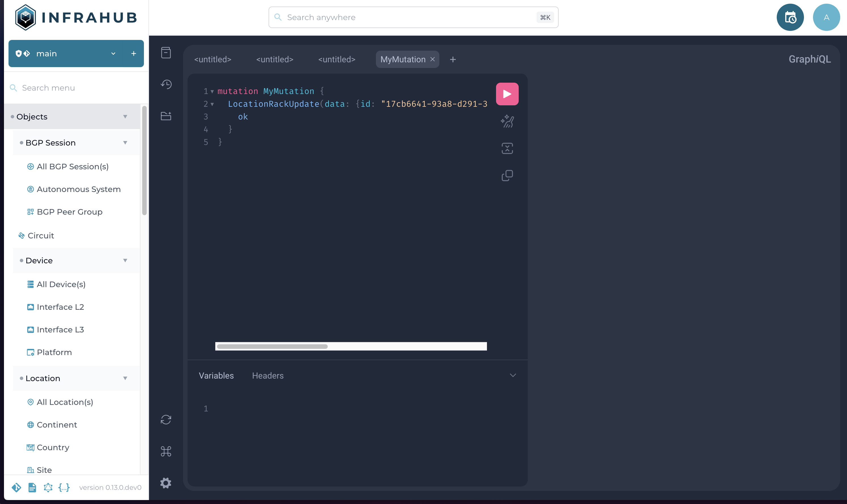Prettify the query using the wand icon
The image size is (847, 504).
point(507,121)
